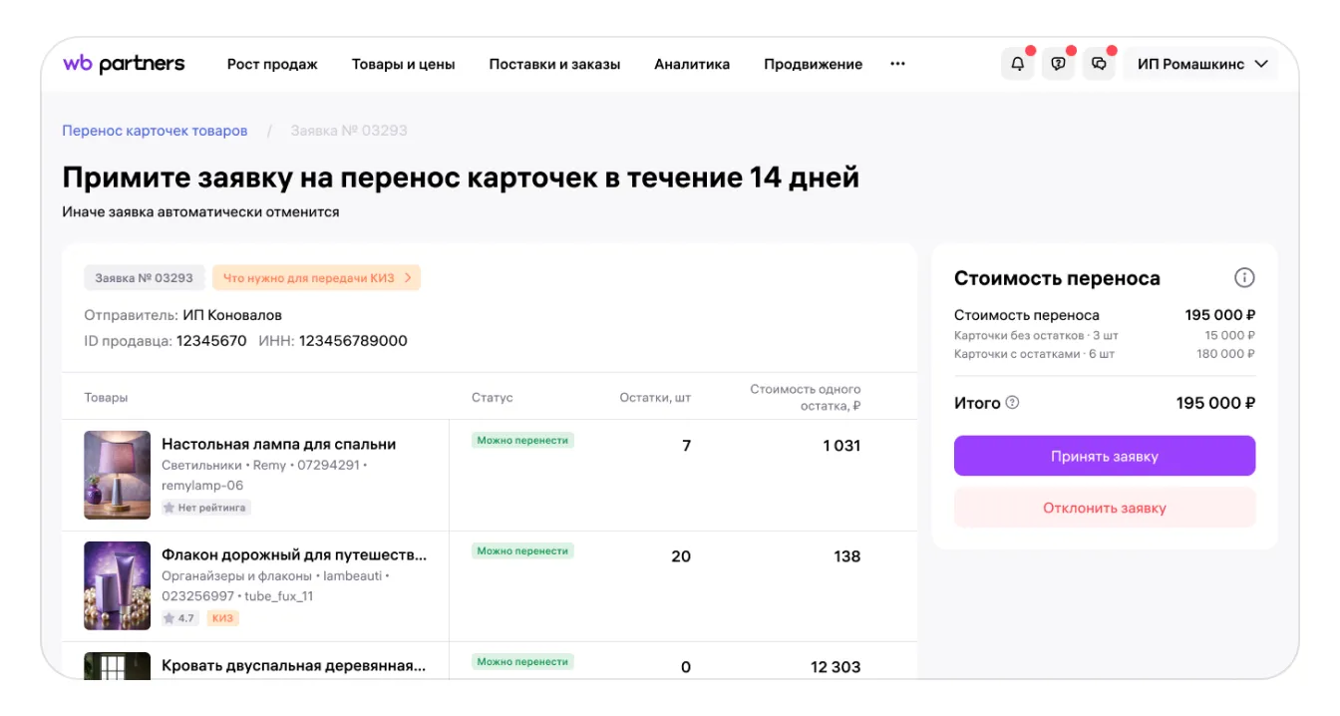This screenshot has width=1340, height=716.
Task: Click Стоимость одного остатка column header
Action: pos(806,397)
